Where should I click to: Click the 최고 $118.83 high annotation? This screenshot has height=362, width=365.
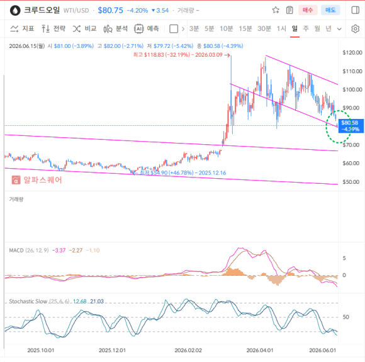[x=182, y=55]
